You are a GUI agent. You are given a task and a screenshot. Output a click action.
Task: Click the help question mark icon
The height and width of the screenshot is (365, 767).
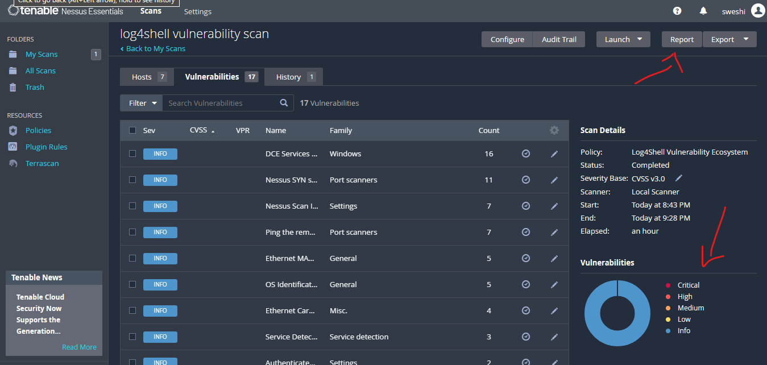(x=677, y=11)
